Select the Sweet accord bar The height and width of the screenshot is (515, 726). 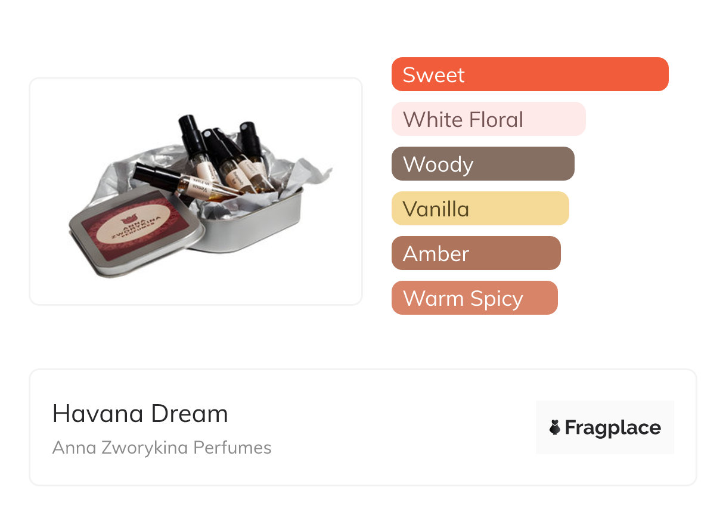click(529, 75)
